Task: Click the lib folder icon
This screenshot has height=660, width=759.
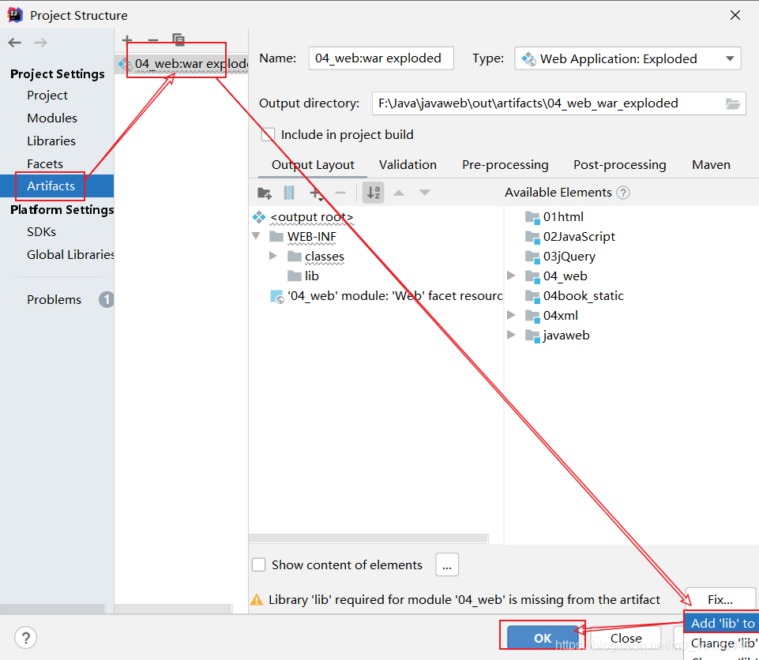Action: coord(295,276)
